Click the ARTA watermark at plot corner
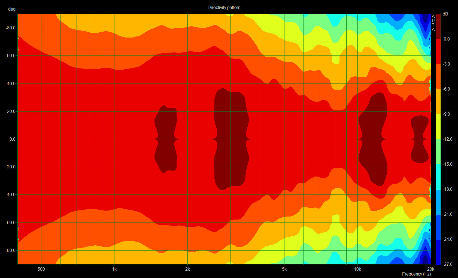458x278 pixels. pos(433,23)
